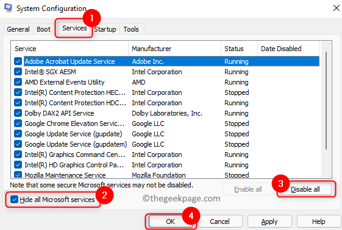The width and height of the screenshot is (342, 230).
Task: Select Google Update Service (gupdatem) name
Action: click(x=76, y=144)
